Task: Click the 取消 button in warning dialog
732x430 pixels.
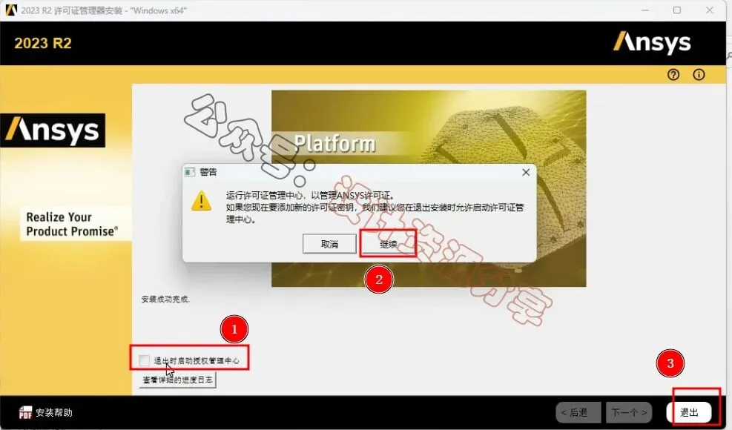Action: (329, 244)
